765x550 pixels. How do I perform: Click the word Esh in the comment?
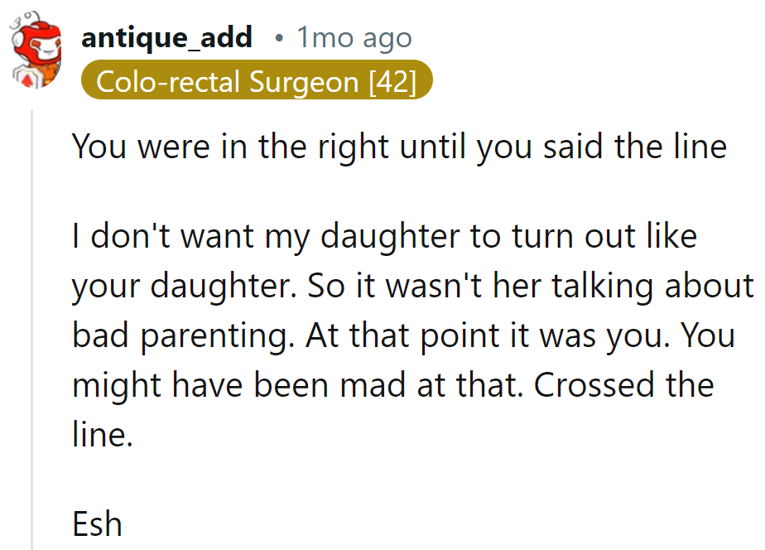pos(97,523)
